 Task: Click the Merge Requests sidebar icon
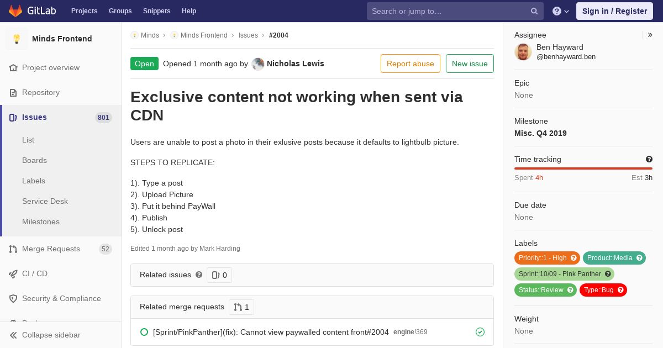pyautogui.click(x=13, y=249)
